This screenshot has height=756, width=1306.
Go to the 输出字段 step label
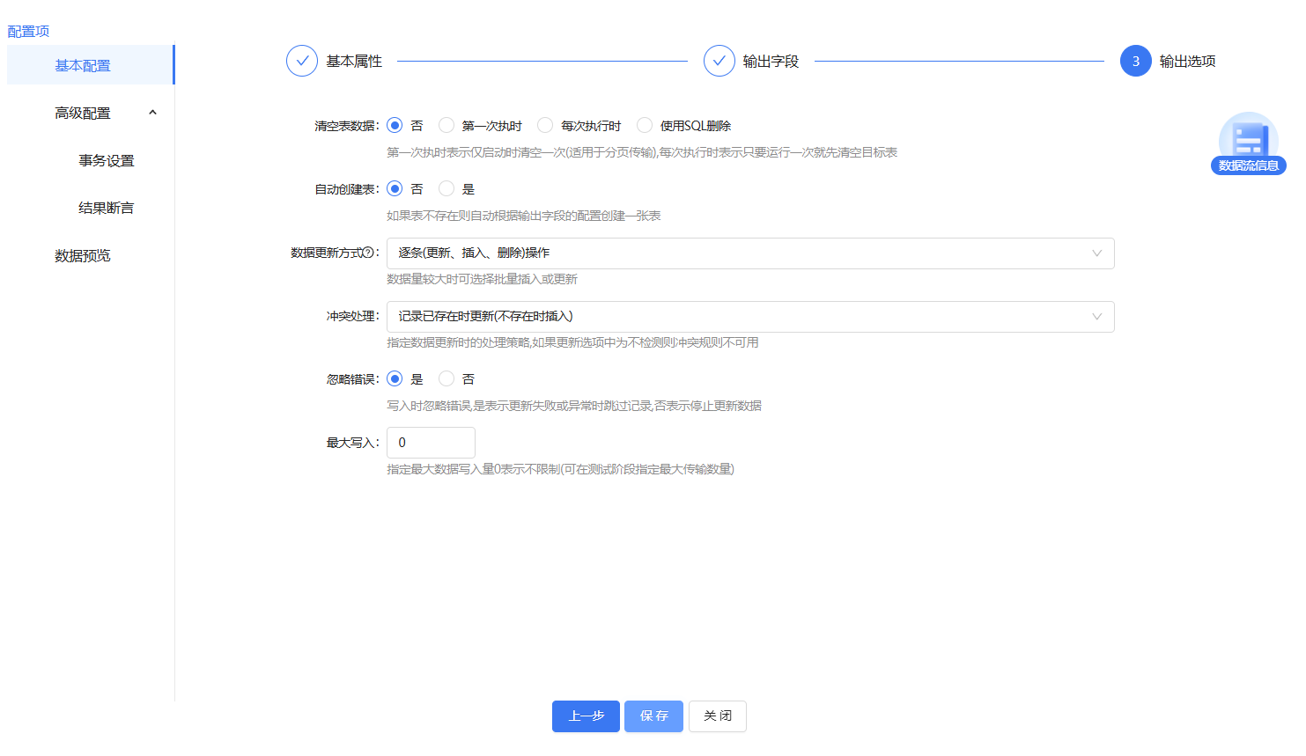click(x=771, y=61)
